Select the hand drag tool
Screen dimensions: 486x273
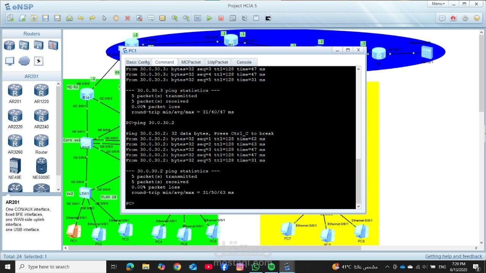coord(116,18)
